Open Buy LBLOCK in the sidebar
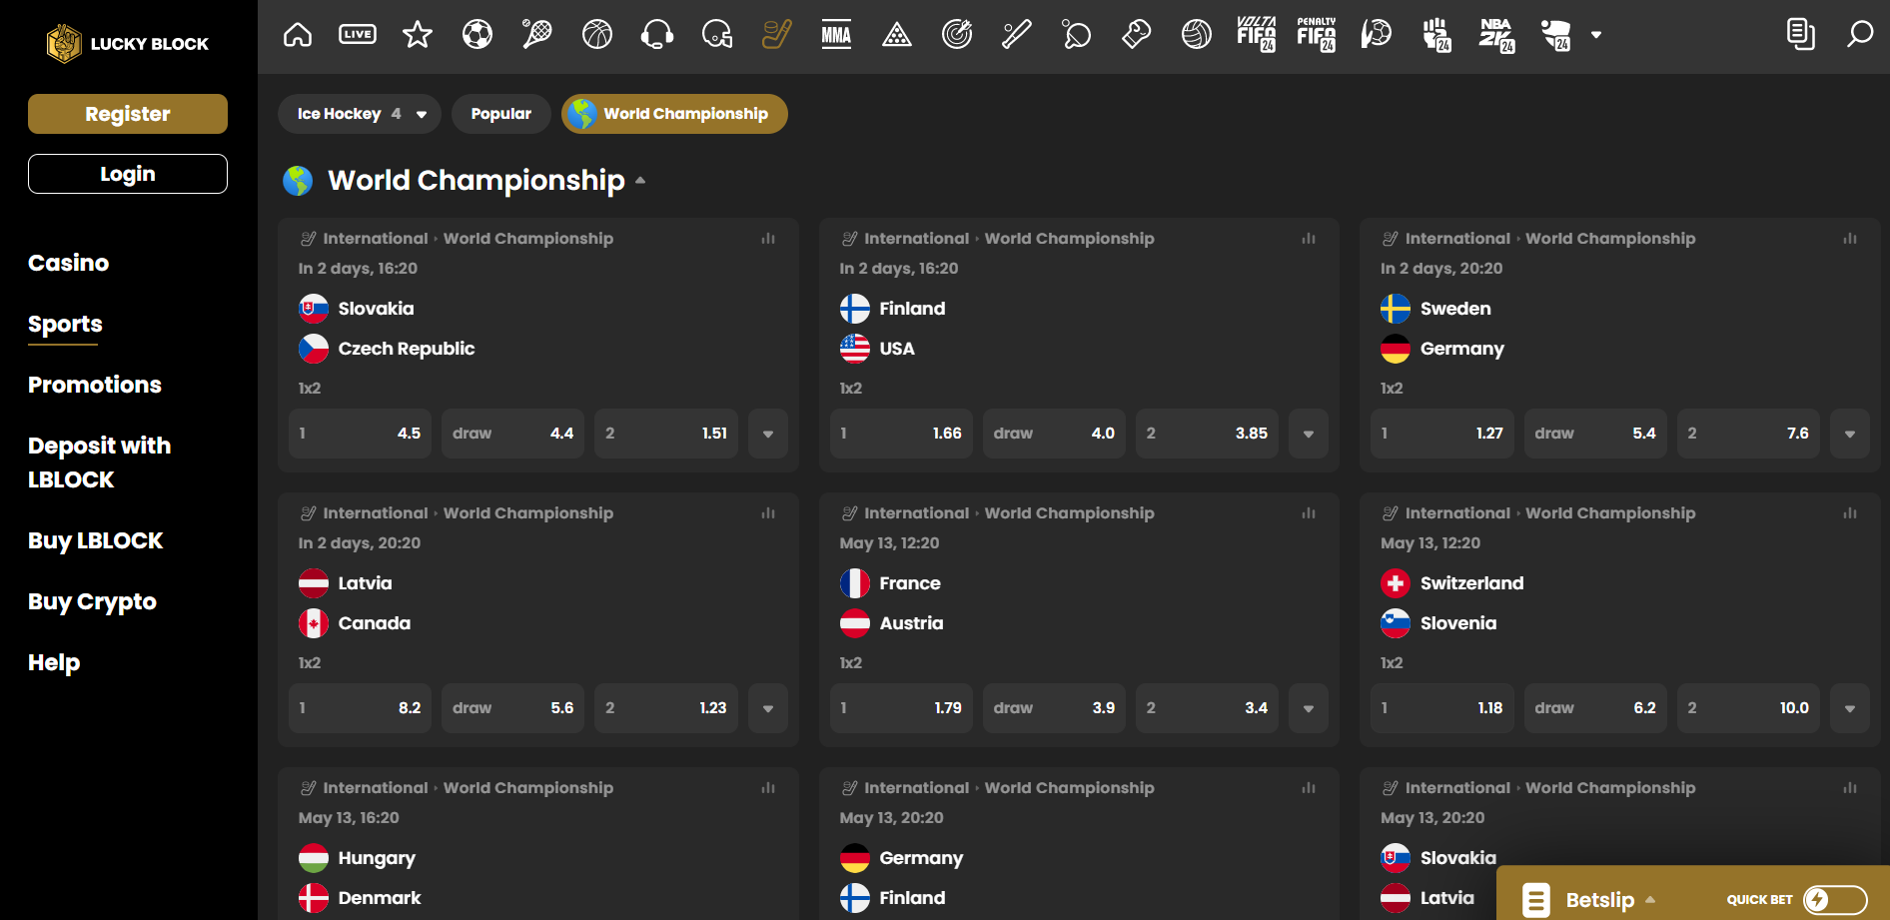The width and height of the screenshot is (1890, 920). click(x=95, y=540)
